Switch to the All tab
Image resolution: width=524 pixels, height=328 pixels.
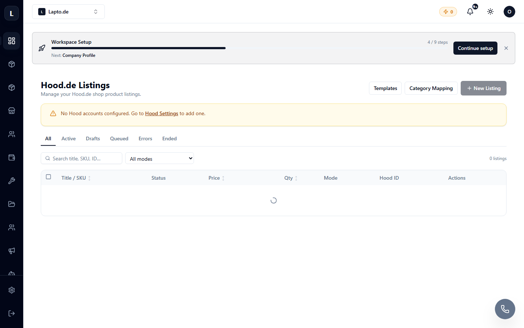tap(48, 138)
